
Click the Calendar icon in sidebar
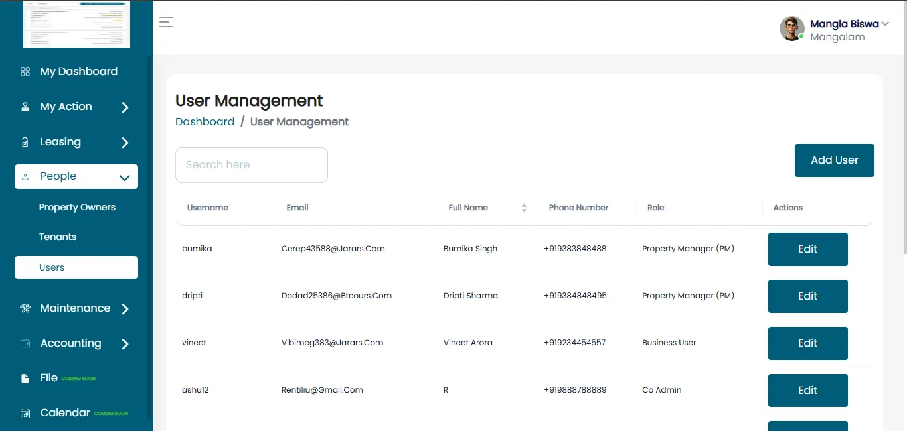[x=25, y=413]
